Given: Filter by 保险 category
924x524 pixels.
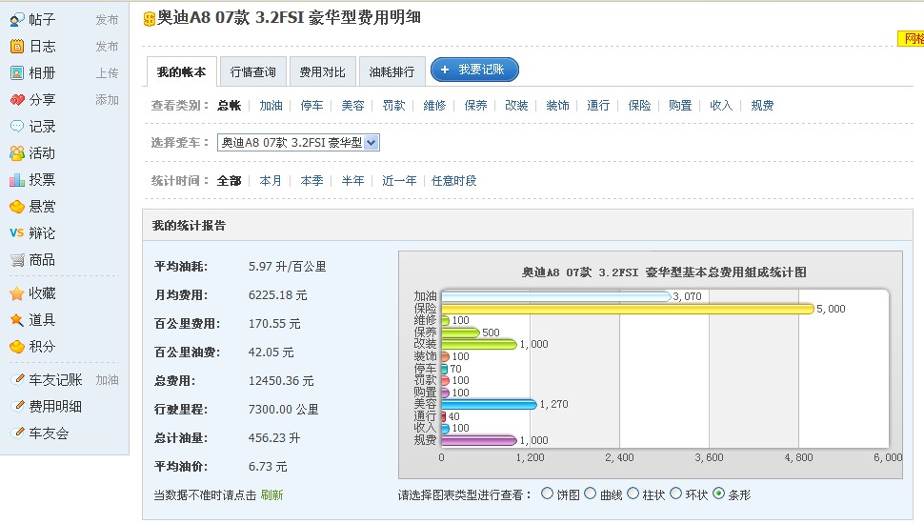Looking at the screenshot, I should coord(639,106).
